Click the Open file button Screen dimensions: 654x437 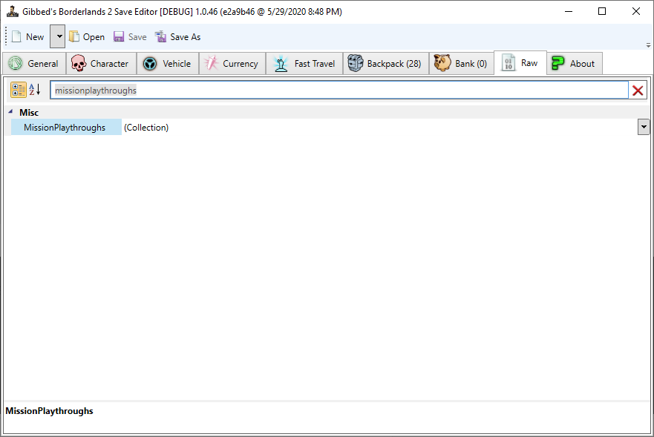click(x=87, y=36)
